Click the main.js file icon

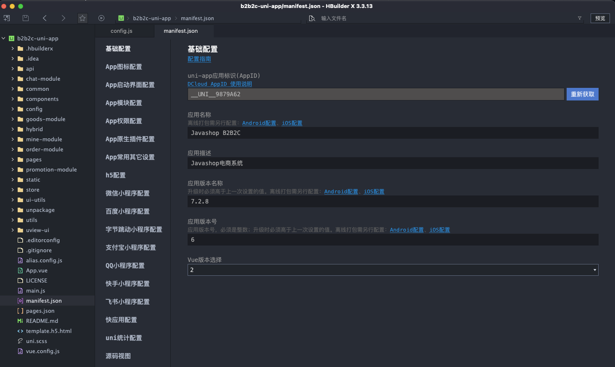coord(20,290)
